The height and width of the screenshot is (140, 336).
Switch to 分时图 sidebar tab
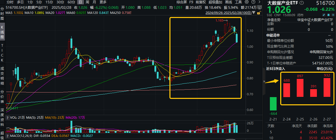pos(2,13)
